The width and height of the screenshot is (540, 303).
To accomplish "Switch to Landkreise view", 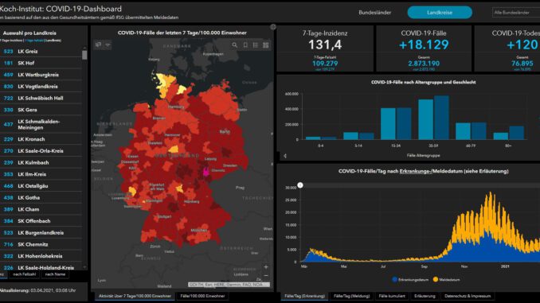I will (440, 13).
